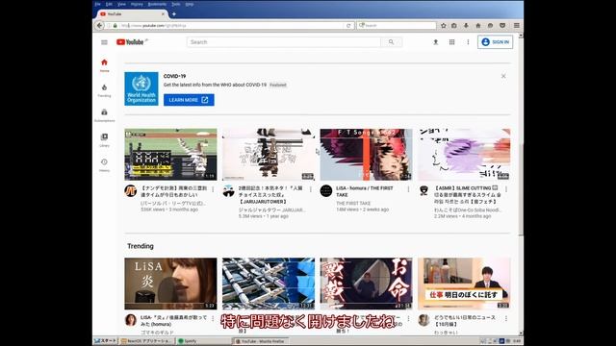Open YouTube settings three-dot menu

tap(468, 42)
